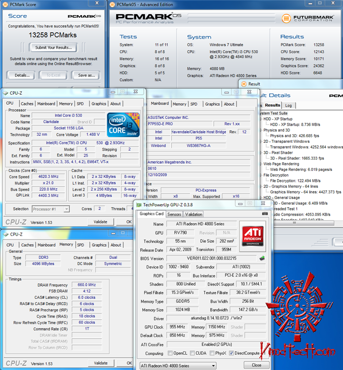The height and width of the screenshot is (370, 343).
Task: Click the mainboard model P7P55D-E PRO
Action: click(160, 124)
